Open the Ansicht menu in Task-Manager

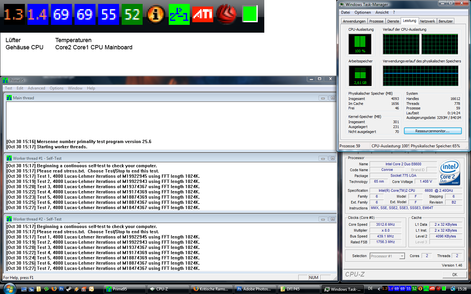coord(382,12)
